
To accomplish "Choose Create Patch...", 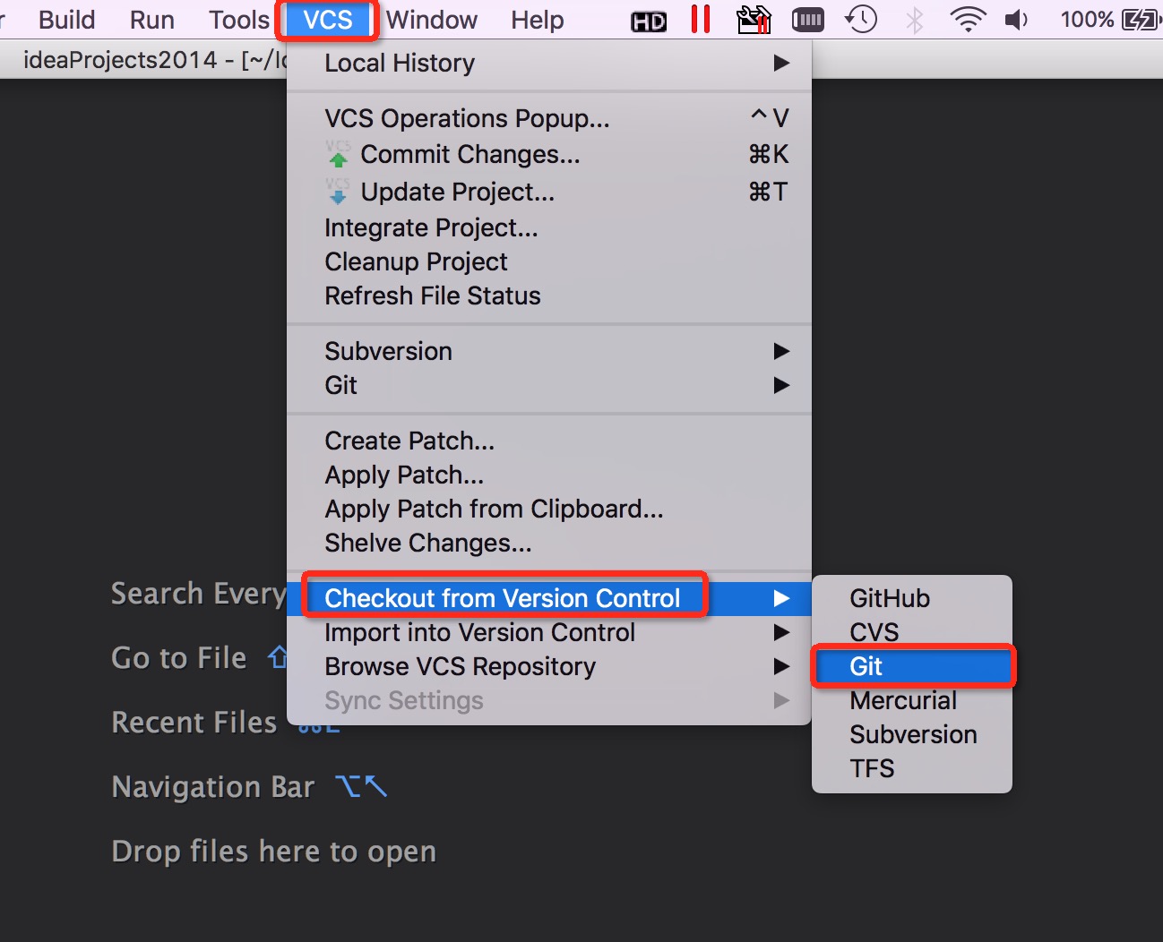I will [x=549, y=441].
